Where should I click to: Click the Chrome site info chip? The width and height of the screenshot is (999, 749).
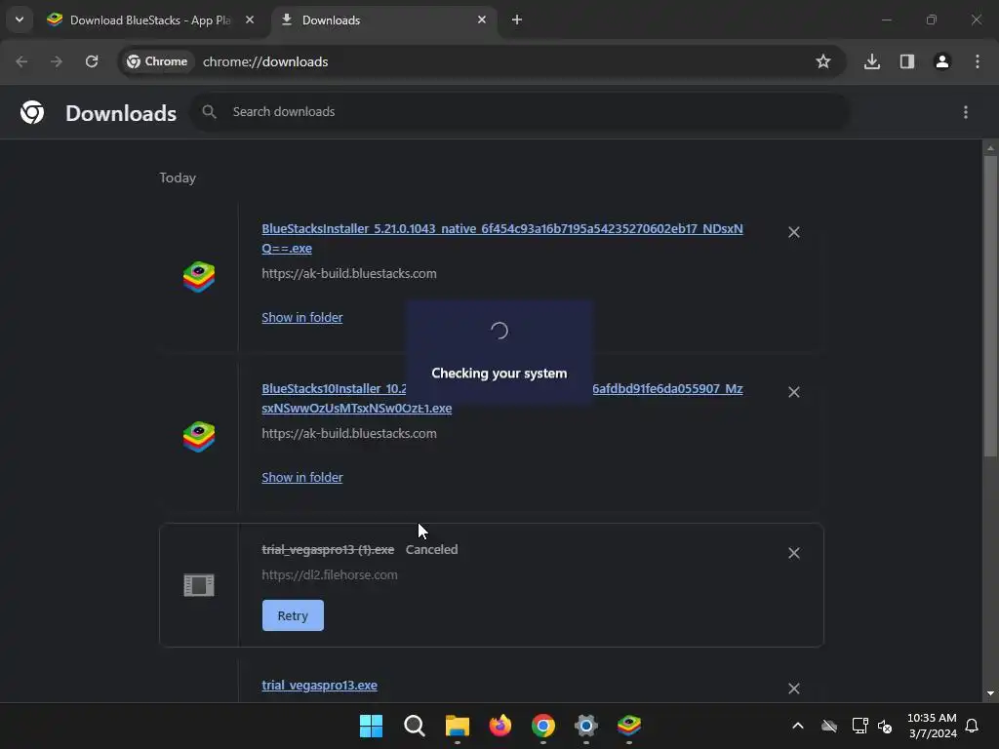pyautogui.click(x=157, y=61)
